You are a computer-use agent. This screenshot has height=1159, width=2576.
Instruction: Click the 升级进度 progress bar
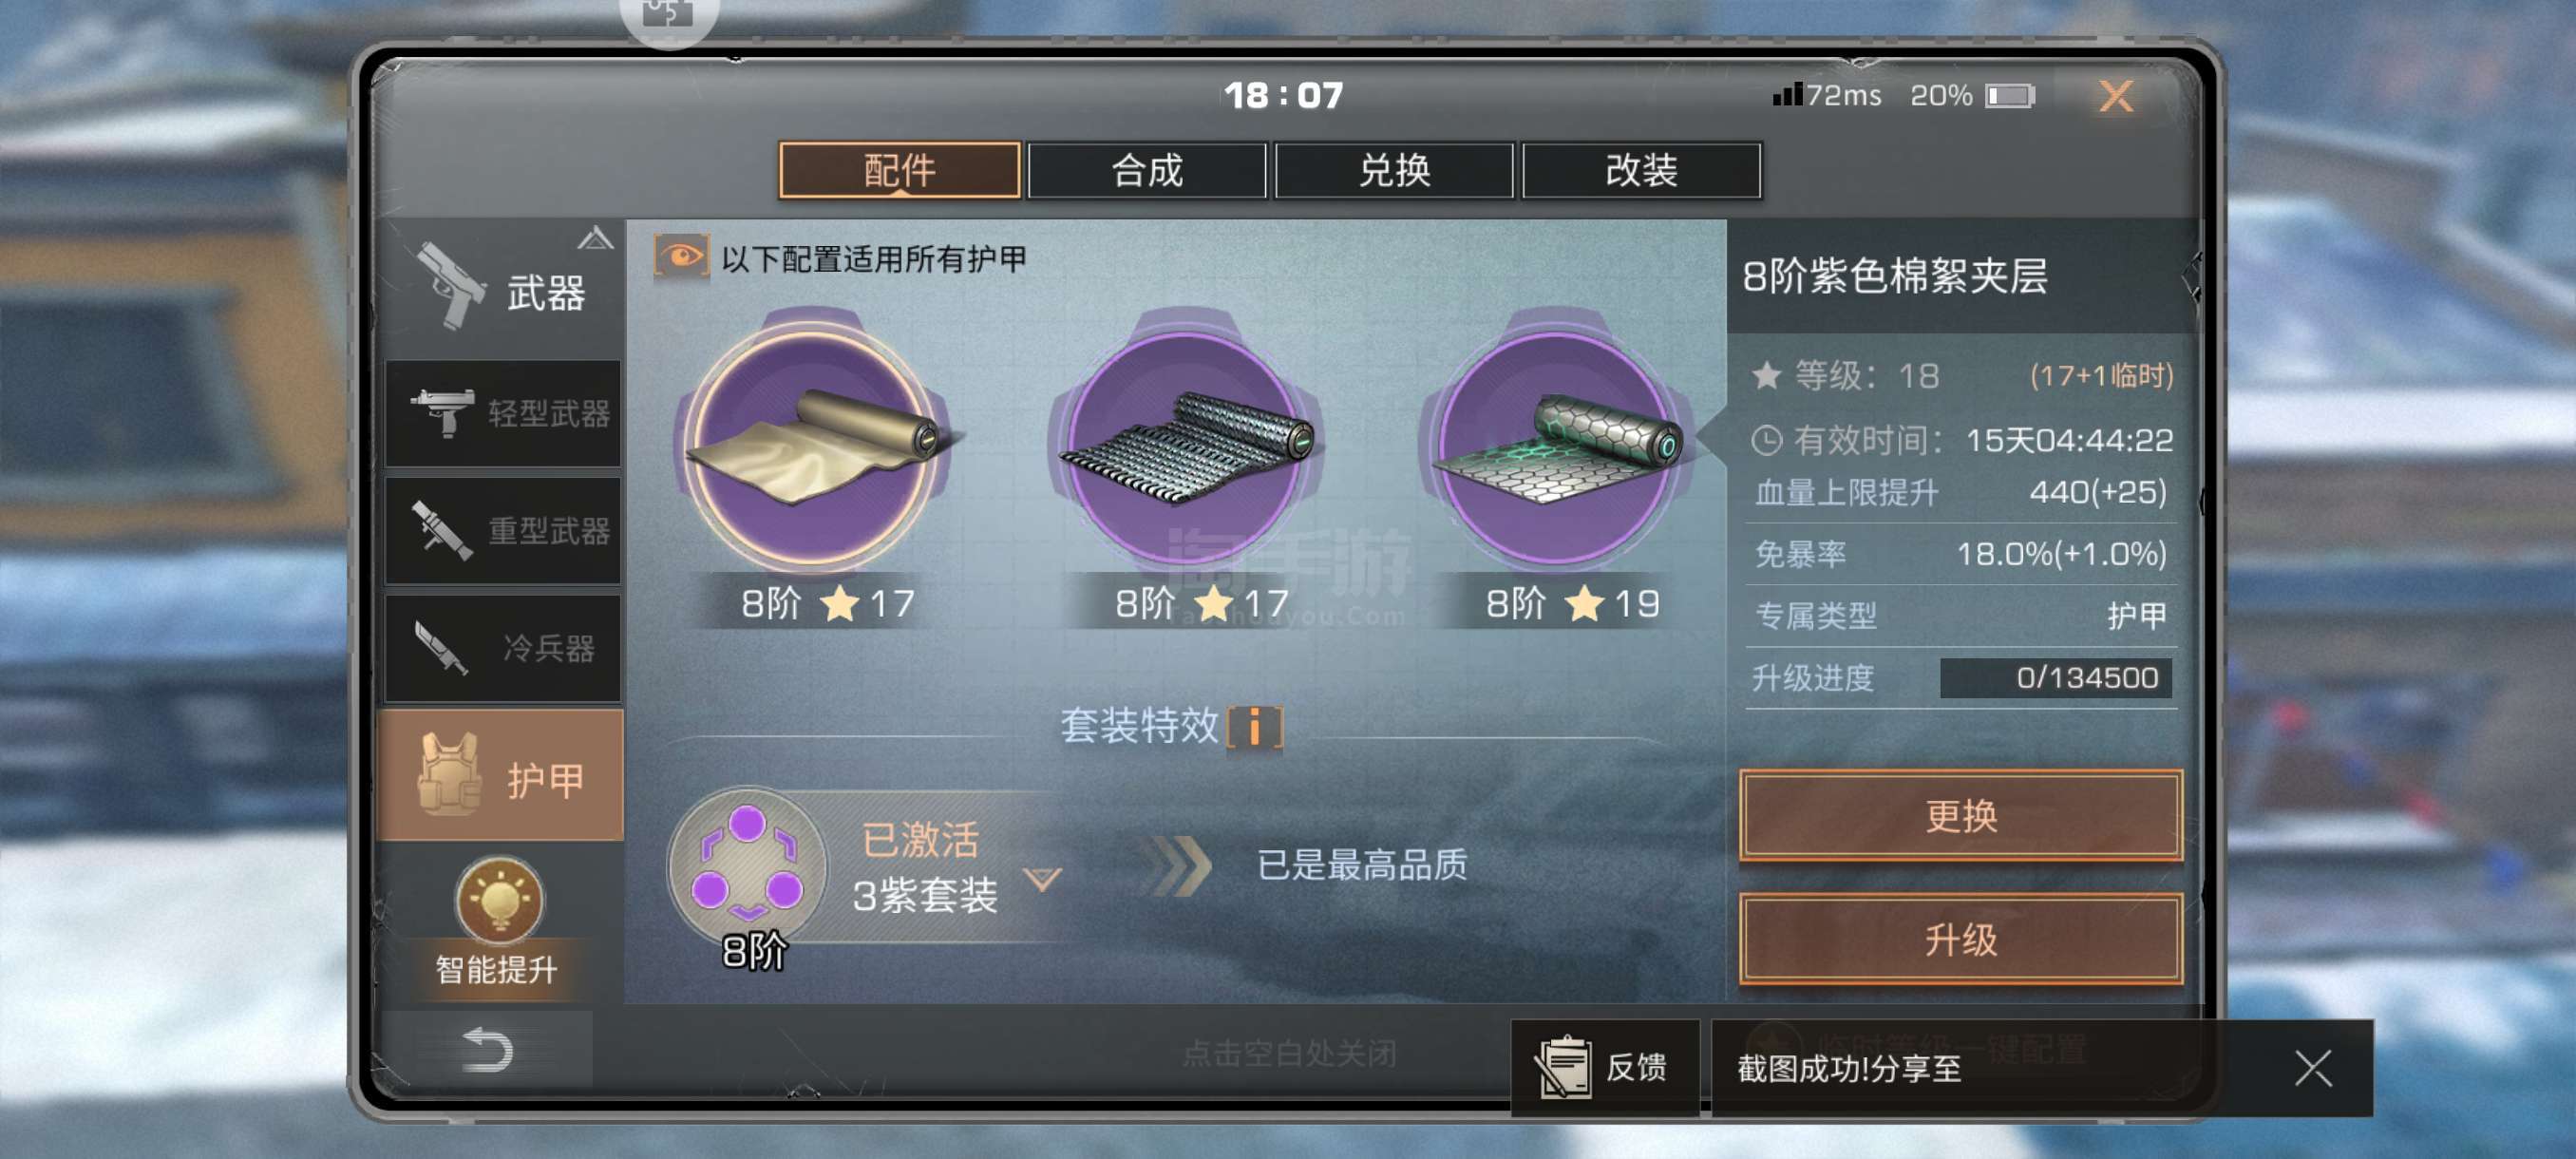click(x=2055, y=678)
